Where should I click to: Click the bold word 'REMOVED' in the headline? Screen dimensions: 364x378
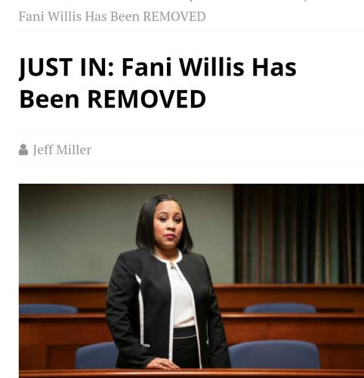point(147,99)
